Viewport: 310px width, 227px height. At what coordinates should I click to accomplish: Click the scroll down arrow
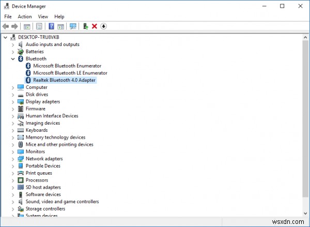305,213
